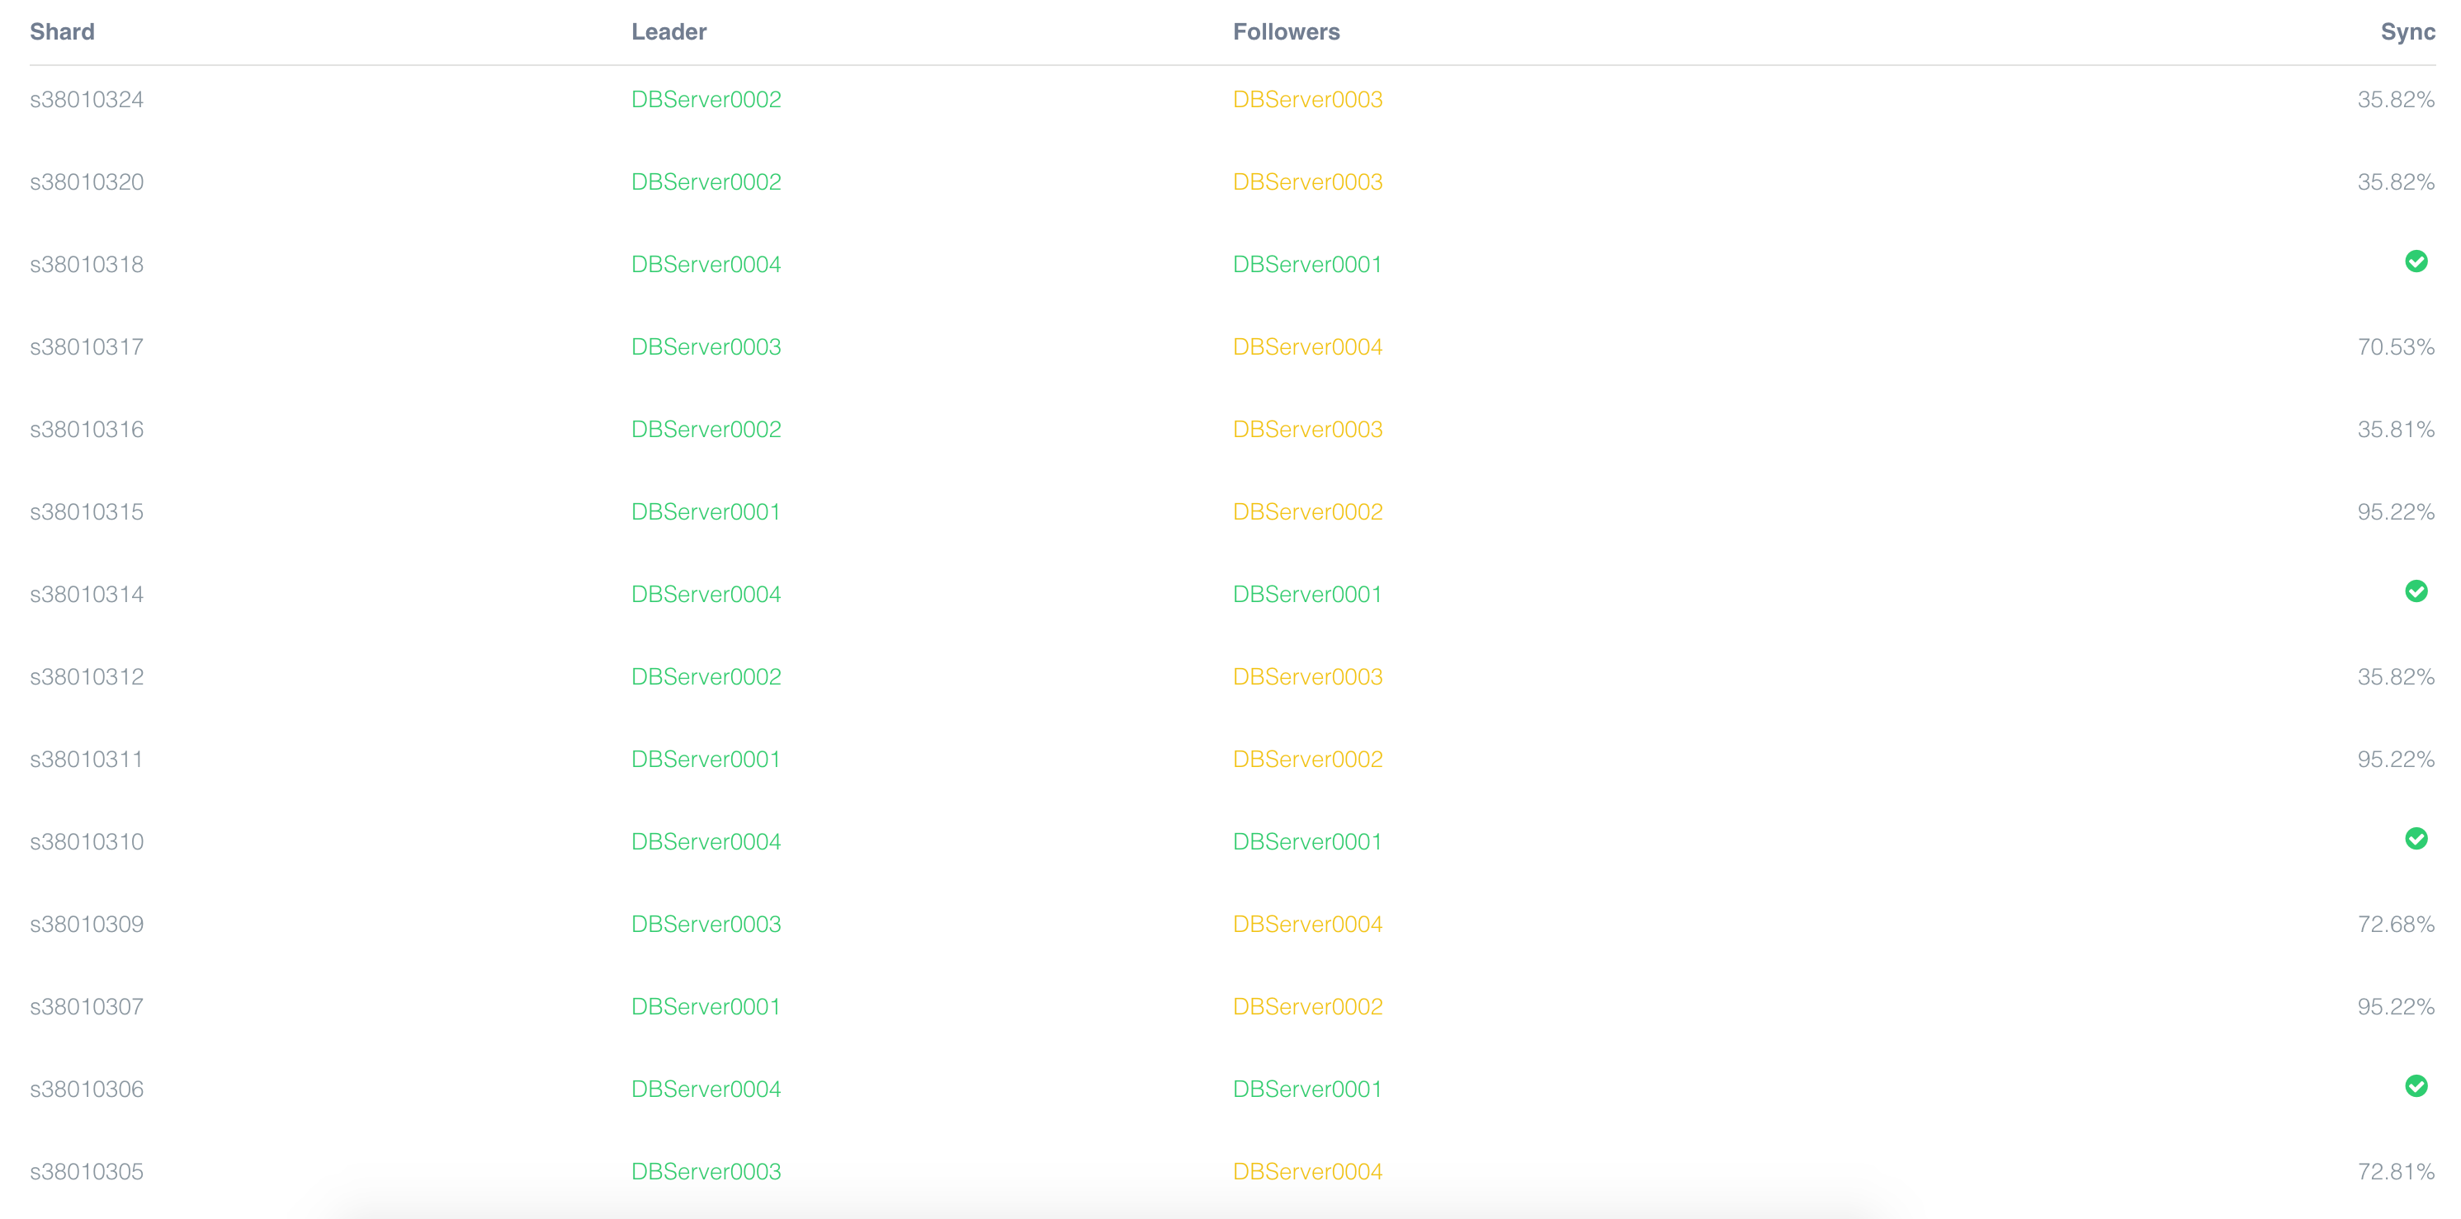Click the sync complete icon for s38010306
This screenshot has width=2461, height=1219.
2417,1086
